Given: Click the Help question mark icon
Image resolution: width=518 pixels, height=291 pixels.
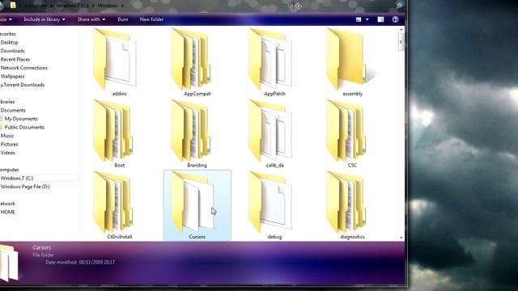Looking at the screenshot, I should [x=395, y=19].
